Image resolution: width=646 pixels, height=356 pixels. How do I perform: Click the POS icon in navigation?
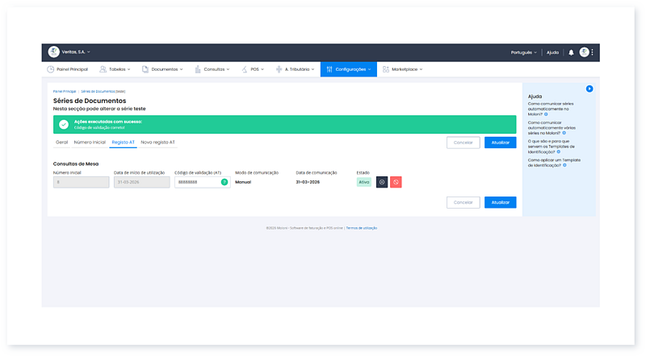point(245,69)
